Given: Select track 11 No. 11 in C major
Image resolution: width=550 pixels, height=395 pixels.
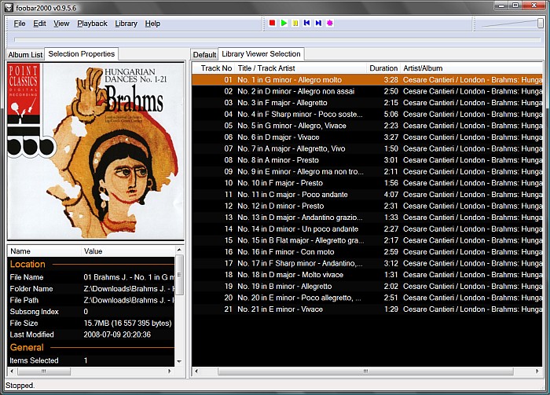Looking at the screenshot, I should (367, 195).
